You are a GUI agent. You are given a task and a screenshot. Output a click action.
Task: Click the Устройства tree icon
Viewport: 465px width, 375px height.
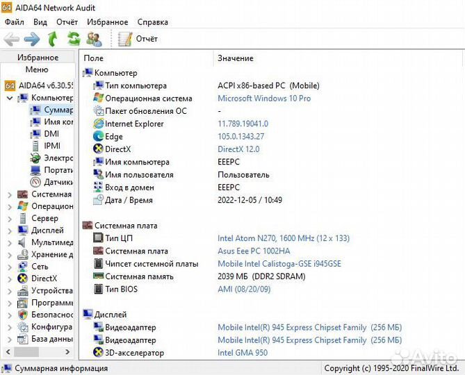22,291
